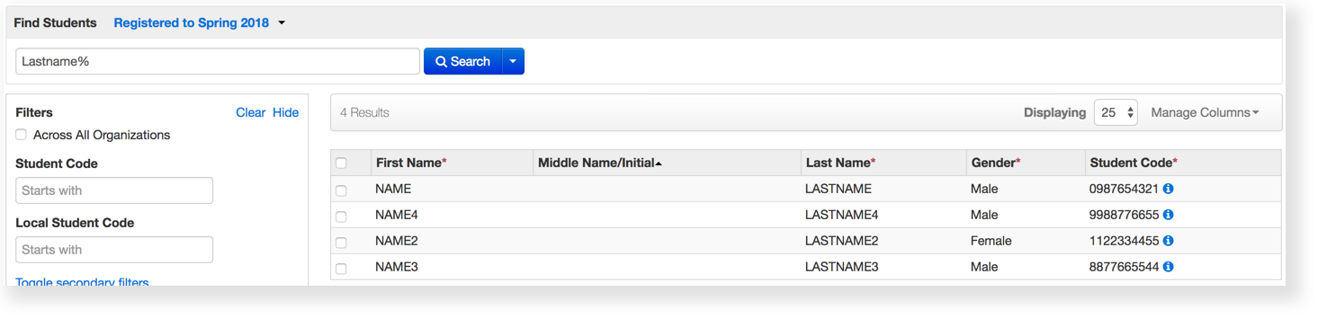Open info icon beside student code 9988776655
Screen dimensions: 1336x336
1168,215
